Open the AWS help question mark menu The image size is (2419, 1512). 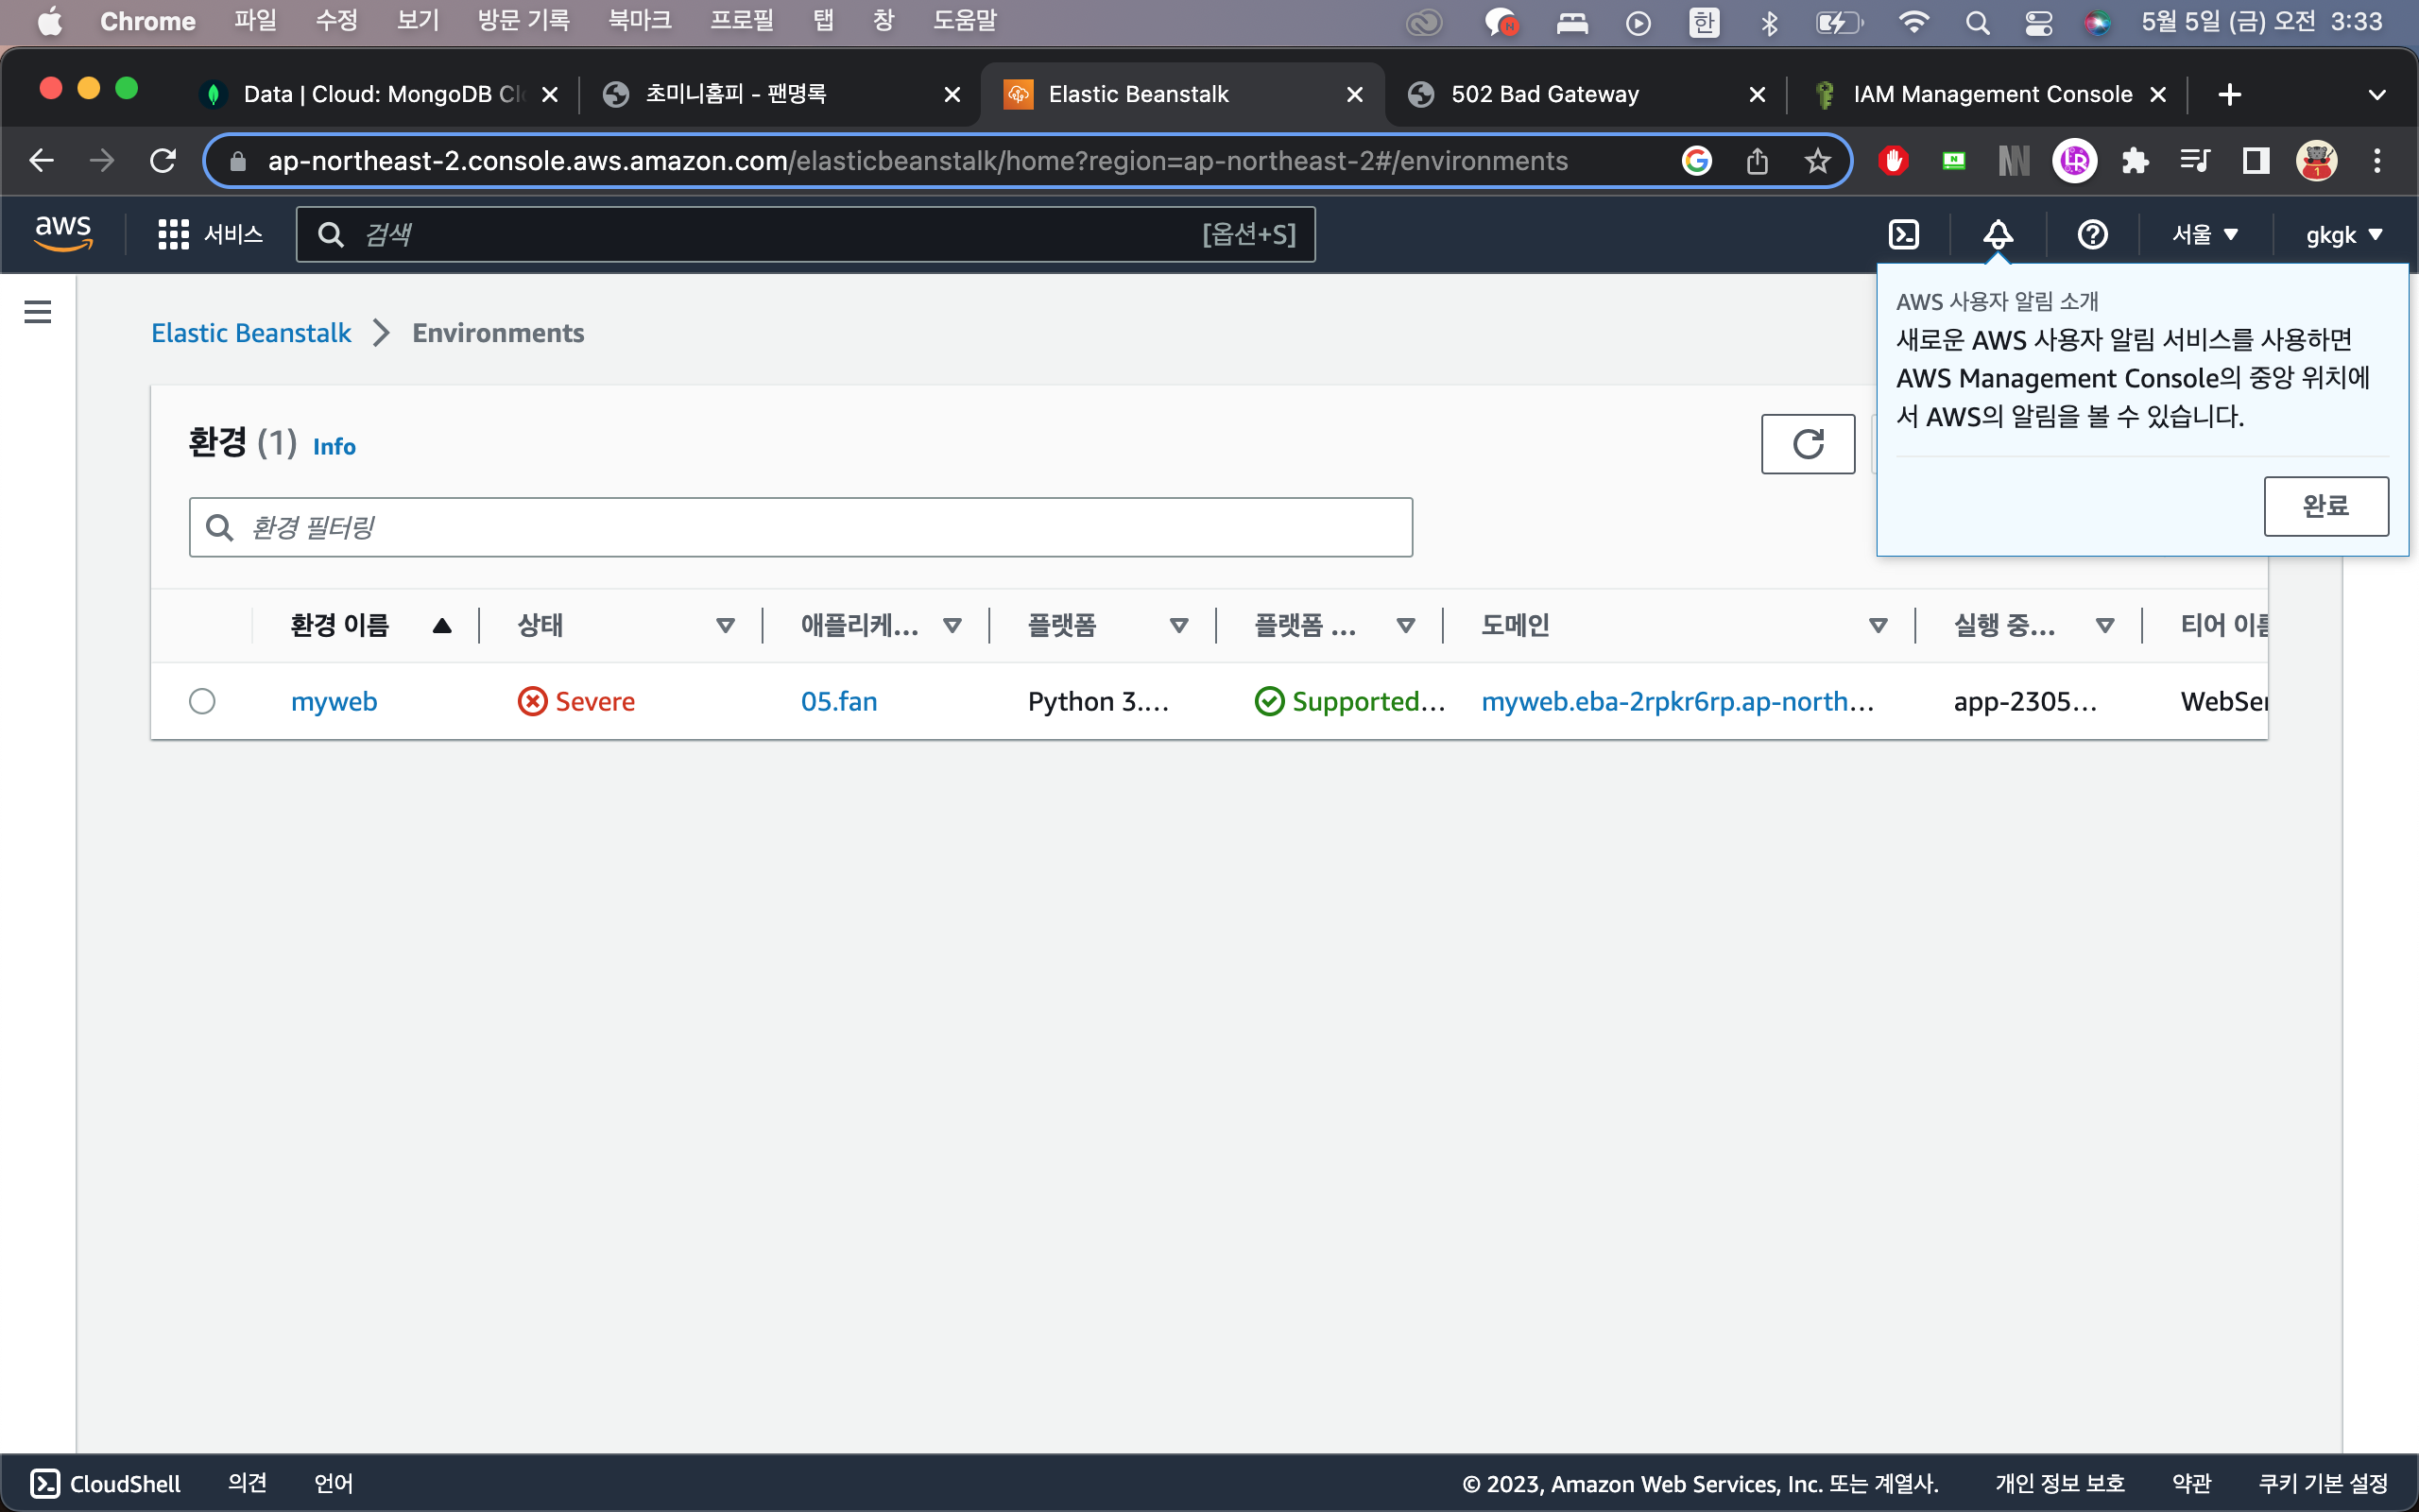2092,234
